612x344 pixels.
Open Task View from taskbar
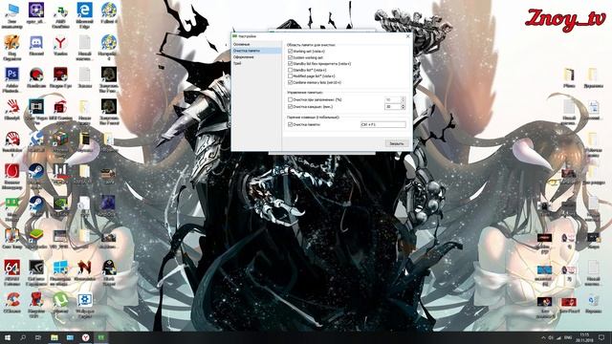[38, 337]
